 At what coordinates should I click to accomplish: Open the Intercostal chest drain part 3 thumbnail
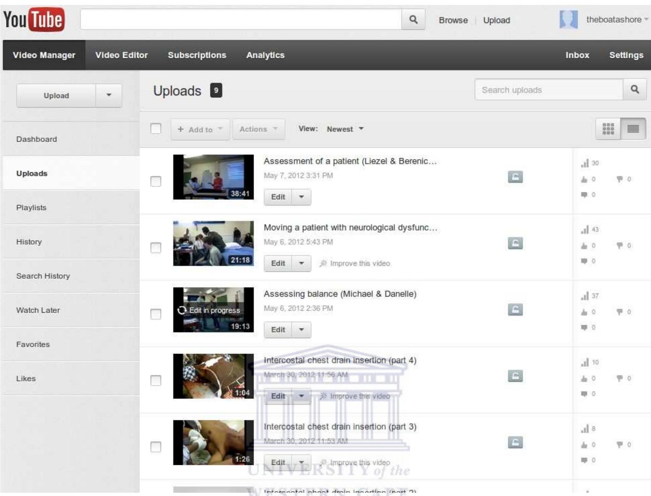[213, 442]
